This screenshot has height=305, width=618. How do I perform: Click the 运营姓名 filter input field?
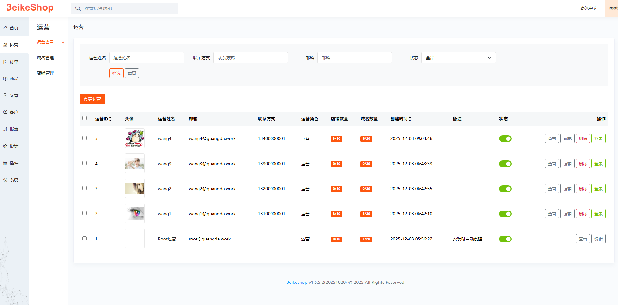(146, 58)
